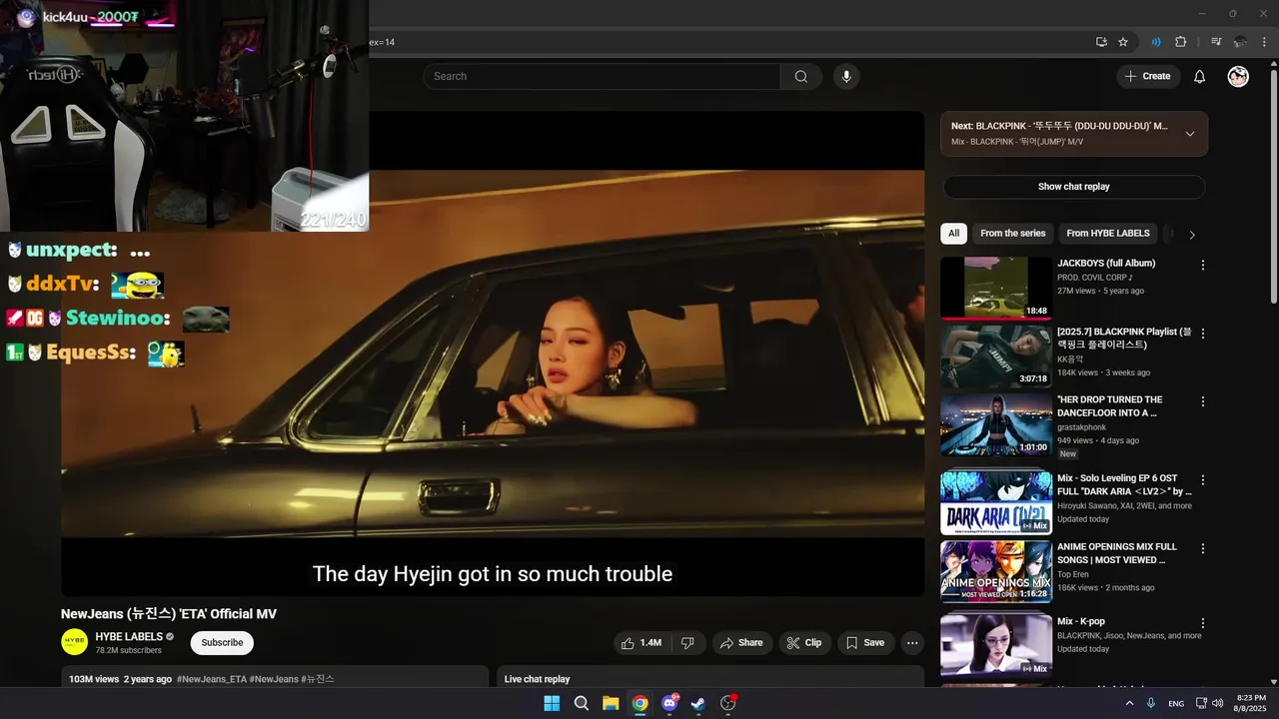
Task: Click the YouTube search magnifier button
Action: coord(801,77)
